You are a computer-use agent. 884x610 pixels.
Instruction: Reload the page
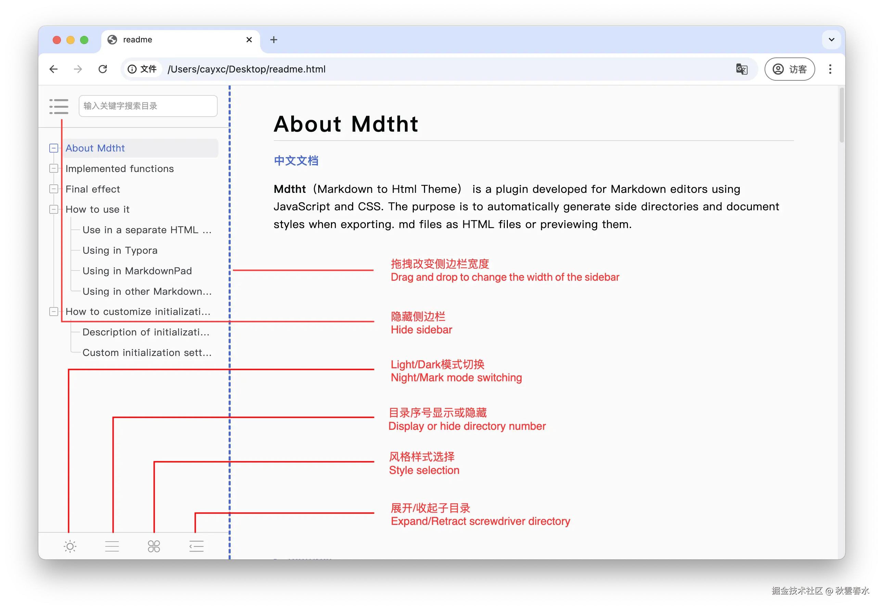click(103, 69)
